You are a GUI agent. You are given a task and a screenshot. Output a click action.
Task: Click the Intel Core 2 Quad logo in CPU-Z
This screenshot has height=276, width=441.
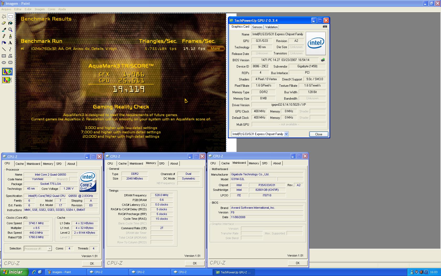pos(88,182)
